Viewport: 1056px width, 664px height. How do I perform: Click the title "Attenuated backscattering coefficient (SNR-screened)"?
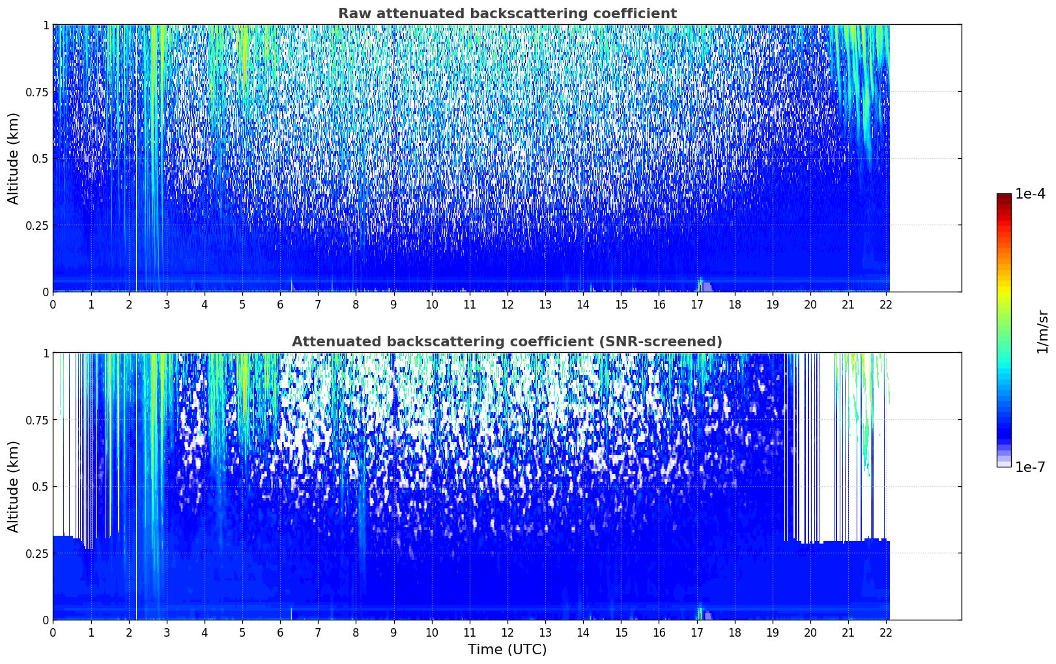(x=507, y=342)
